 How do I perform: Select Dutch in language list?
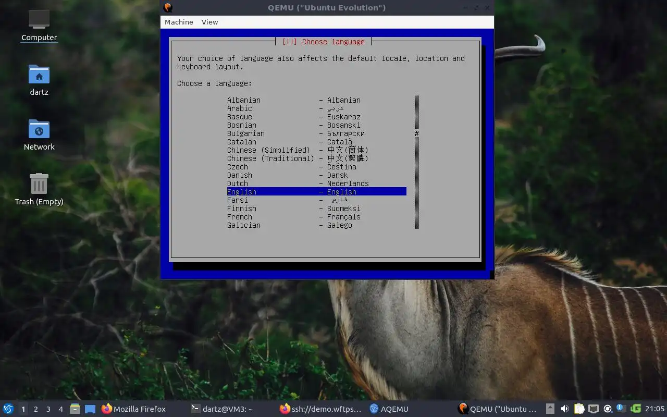[x=317, y=183]
